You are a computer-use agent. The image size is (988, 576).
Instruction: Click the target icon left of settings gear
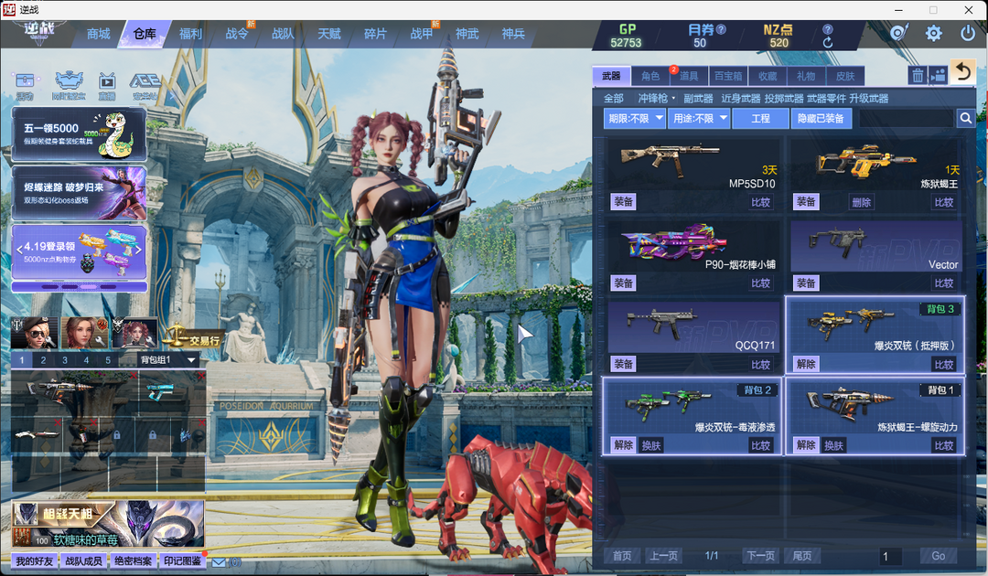click(x=898, y=33)
